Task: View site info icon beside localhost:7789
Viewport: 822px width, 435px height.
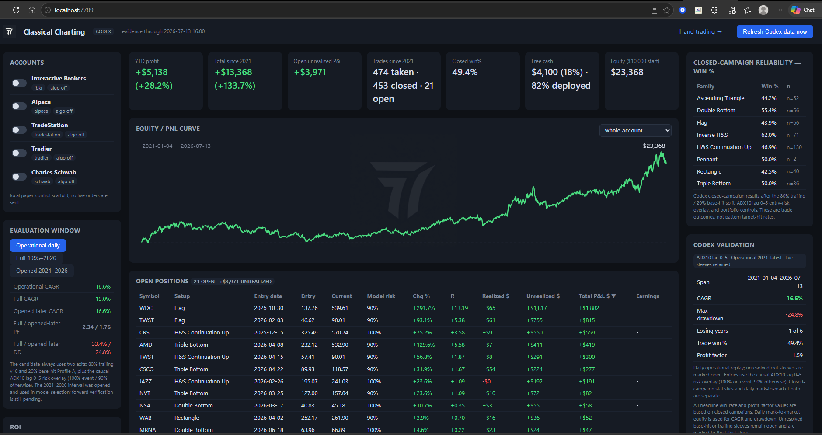Action: (48, 10)
